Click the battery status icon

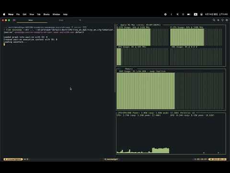[189, 14]
